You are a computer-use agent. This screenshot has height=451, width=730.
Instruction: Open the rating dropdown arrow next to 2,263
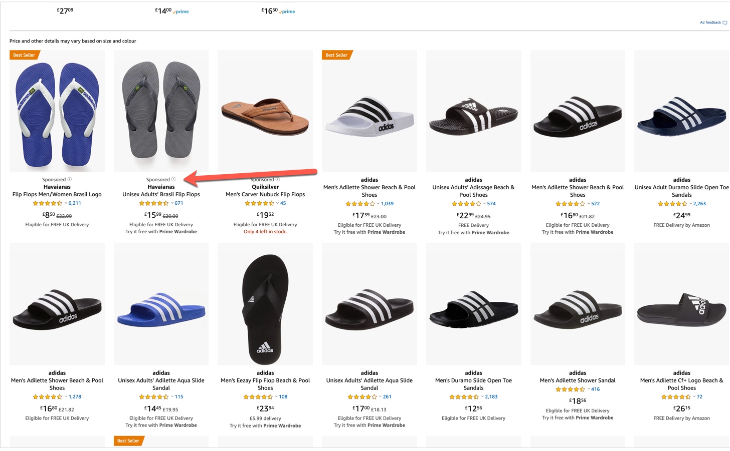(x=690, y=204)
